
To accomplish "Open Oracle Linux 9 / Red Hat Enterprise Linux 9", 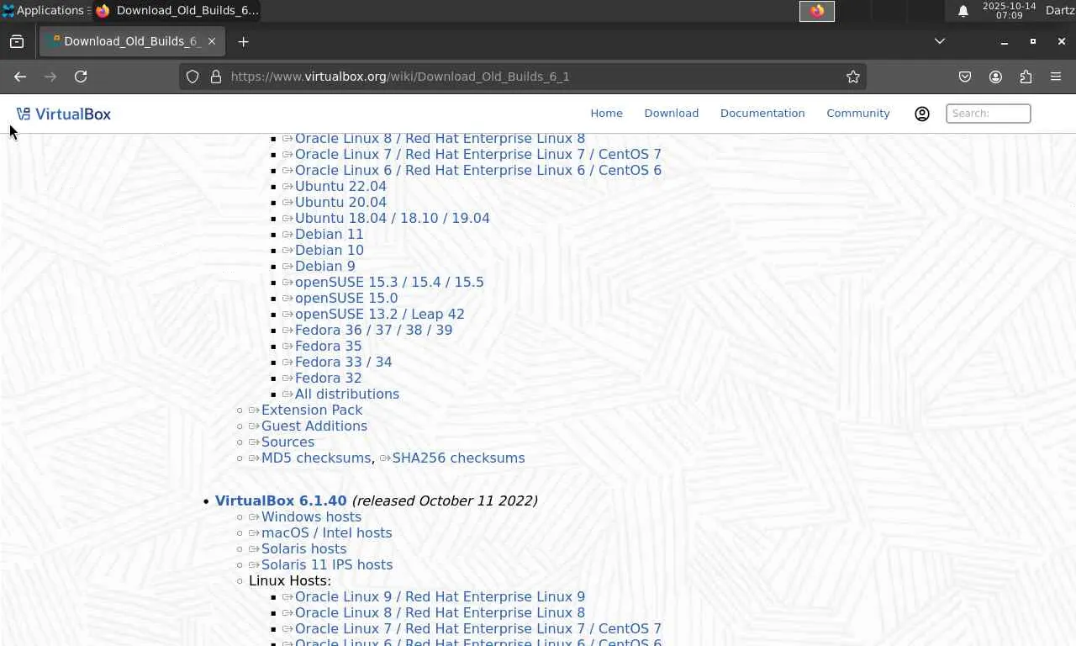I will [x=440, y=597].
